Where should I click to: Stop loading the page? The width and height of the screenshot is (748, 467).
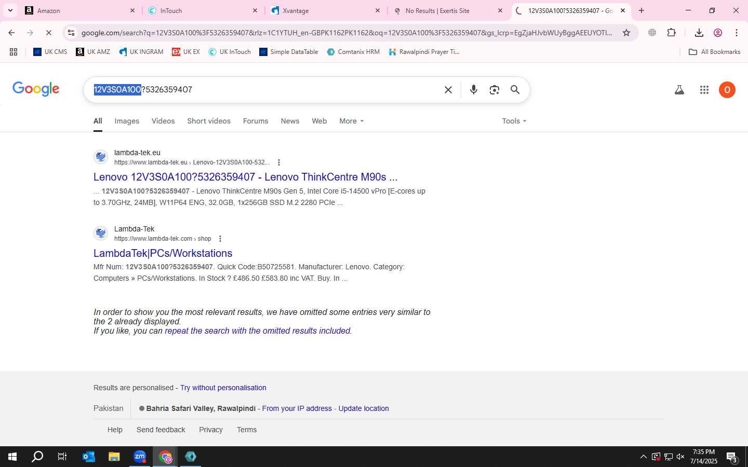point(48,33)
